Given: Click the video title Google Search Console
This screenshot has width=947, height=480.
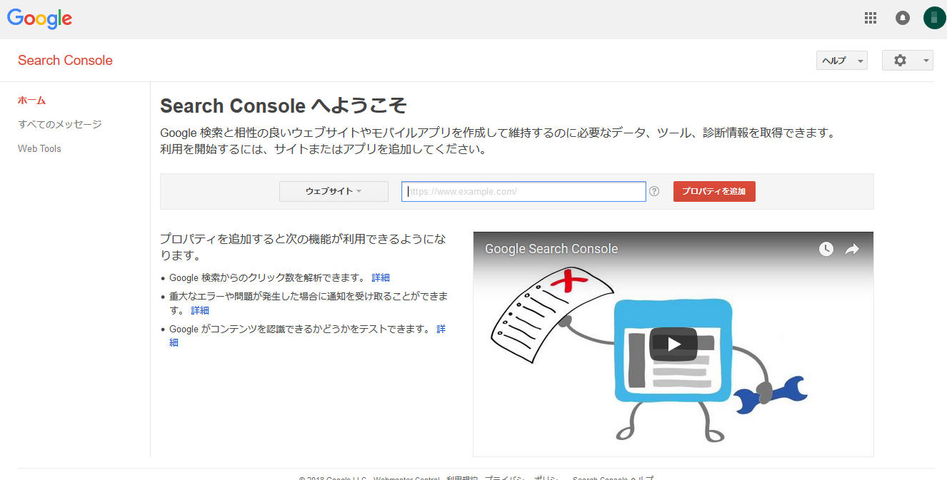Looking at the screenshot, I should pyautogui.click(x=551, y=249).
